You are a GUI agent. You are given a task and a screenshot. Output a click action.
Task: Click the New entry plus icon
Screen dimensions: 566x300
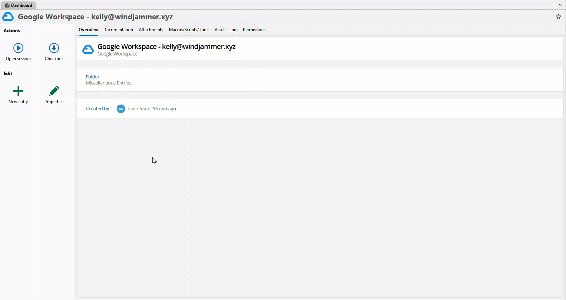pos(18,91)
